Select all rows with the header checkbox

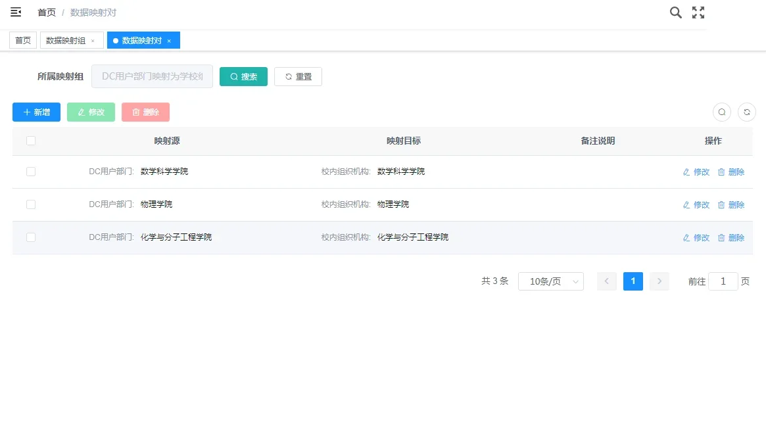click(x=31, y=141)
